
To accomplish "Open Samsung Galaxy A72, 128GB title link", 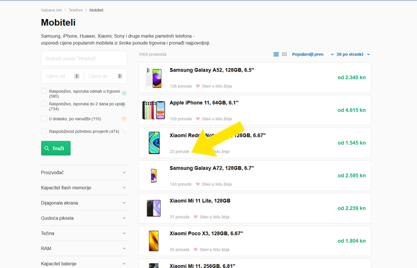I will tap(211, 168).
